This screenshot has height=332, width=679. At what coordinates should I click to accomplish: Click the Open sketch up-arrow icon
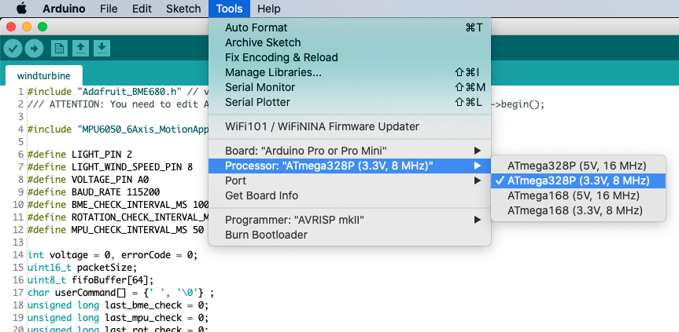point(80,49)
